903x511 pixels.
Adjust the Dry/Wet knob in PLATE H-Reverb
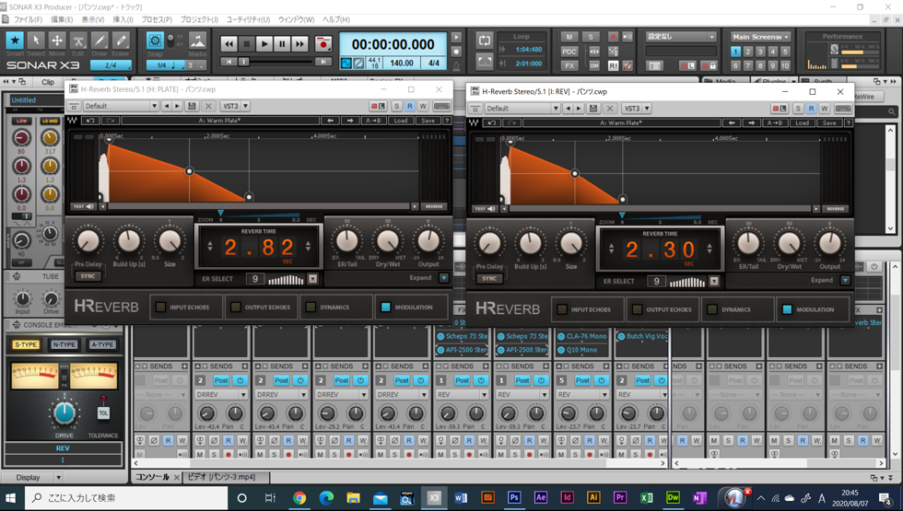[388, 241]
